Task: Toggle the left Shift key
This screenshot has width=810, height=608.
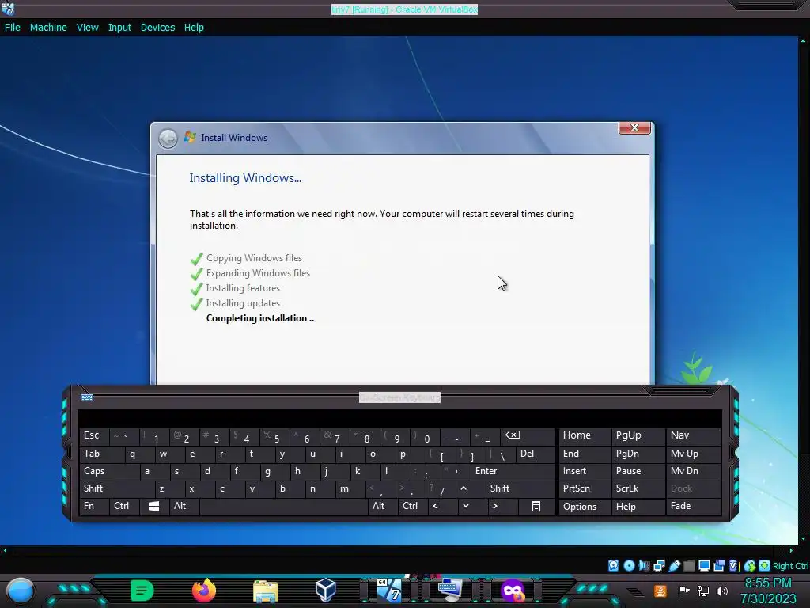Action: point(117,488)
